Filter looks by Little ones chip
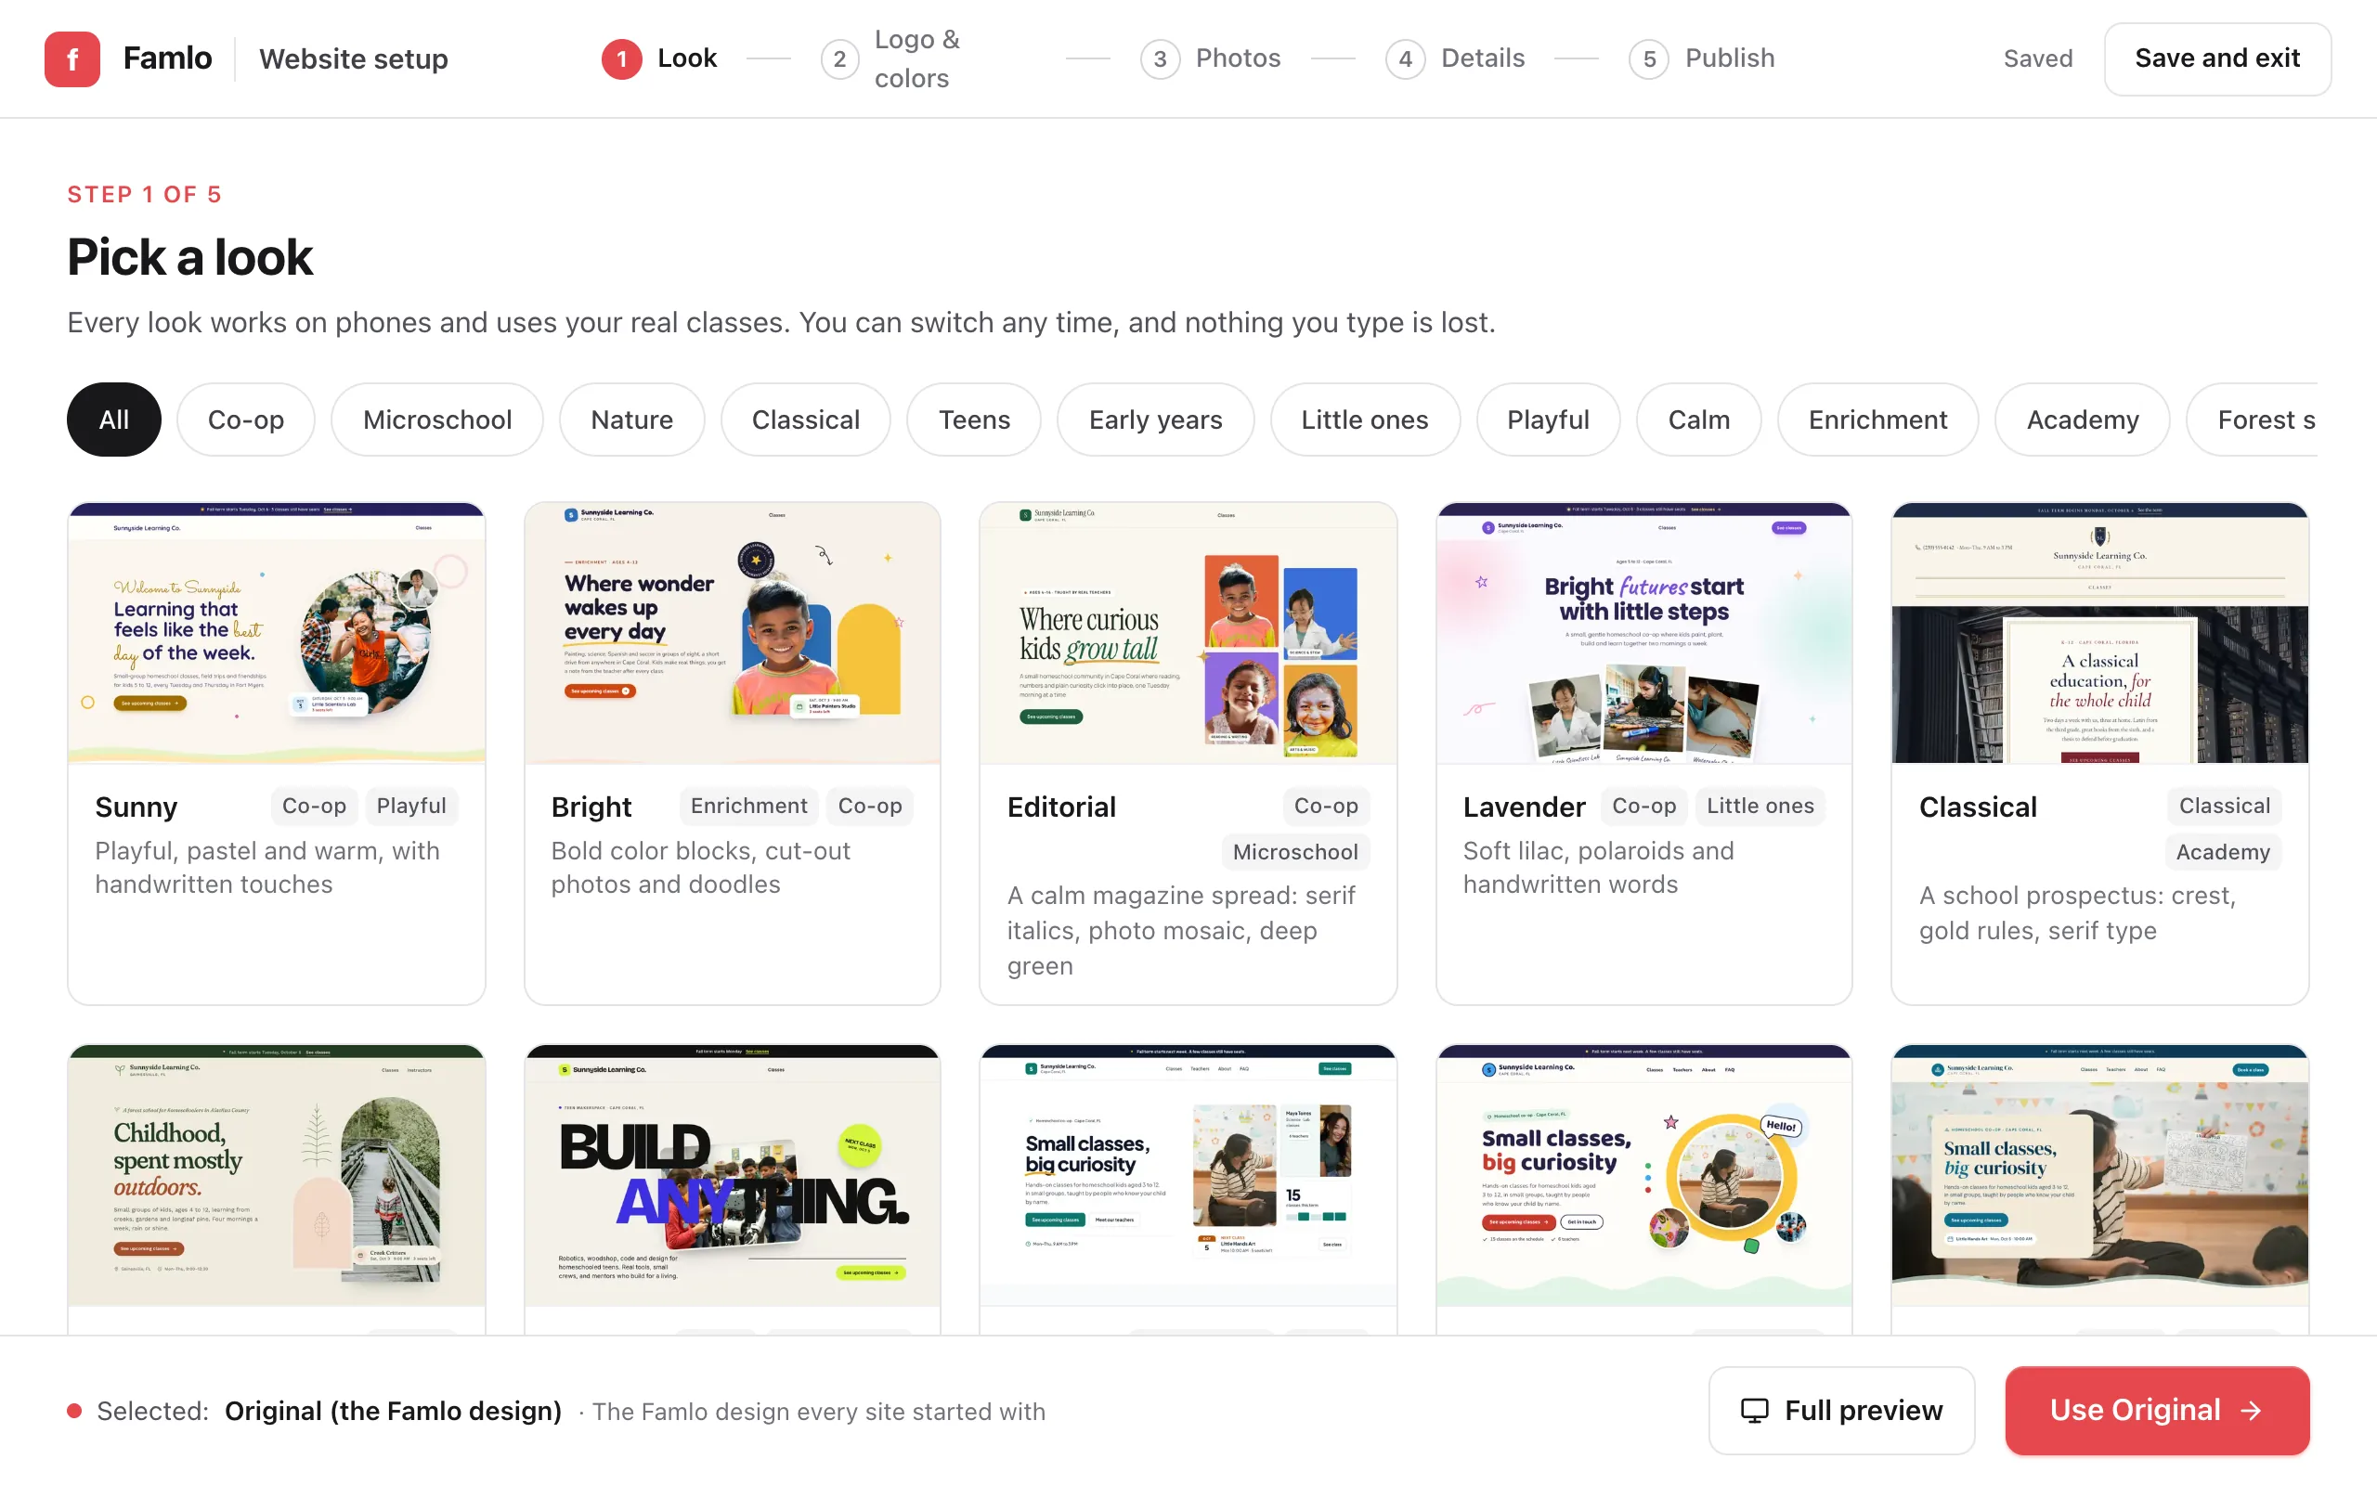Viewport: 2377px width, 1485px height. click(1364, 420)
